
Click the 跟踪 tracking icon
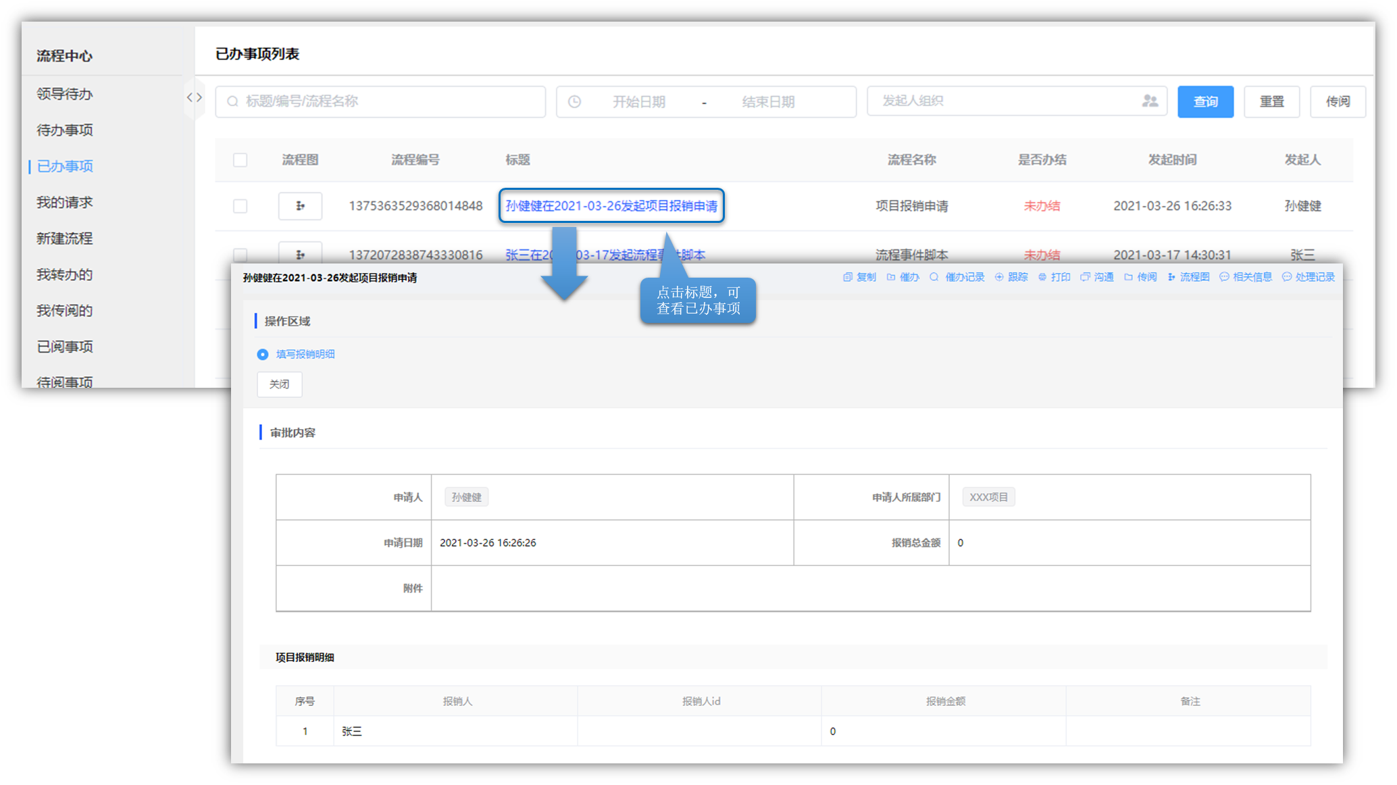coord(999,277)
